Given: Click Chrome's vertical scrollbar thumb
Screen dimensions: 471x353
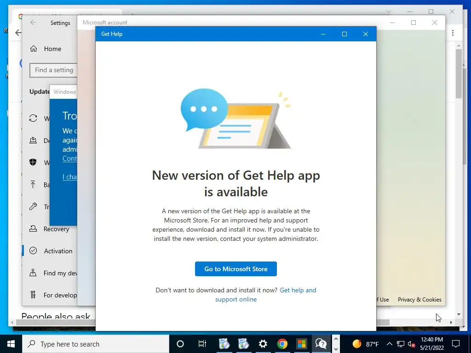Looking at the screenshot, I should [x=459, y=74].
